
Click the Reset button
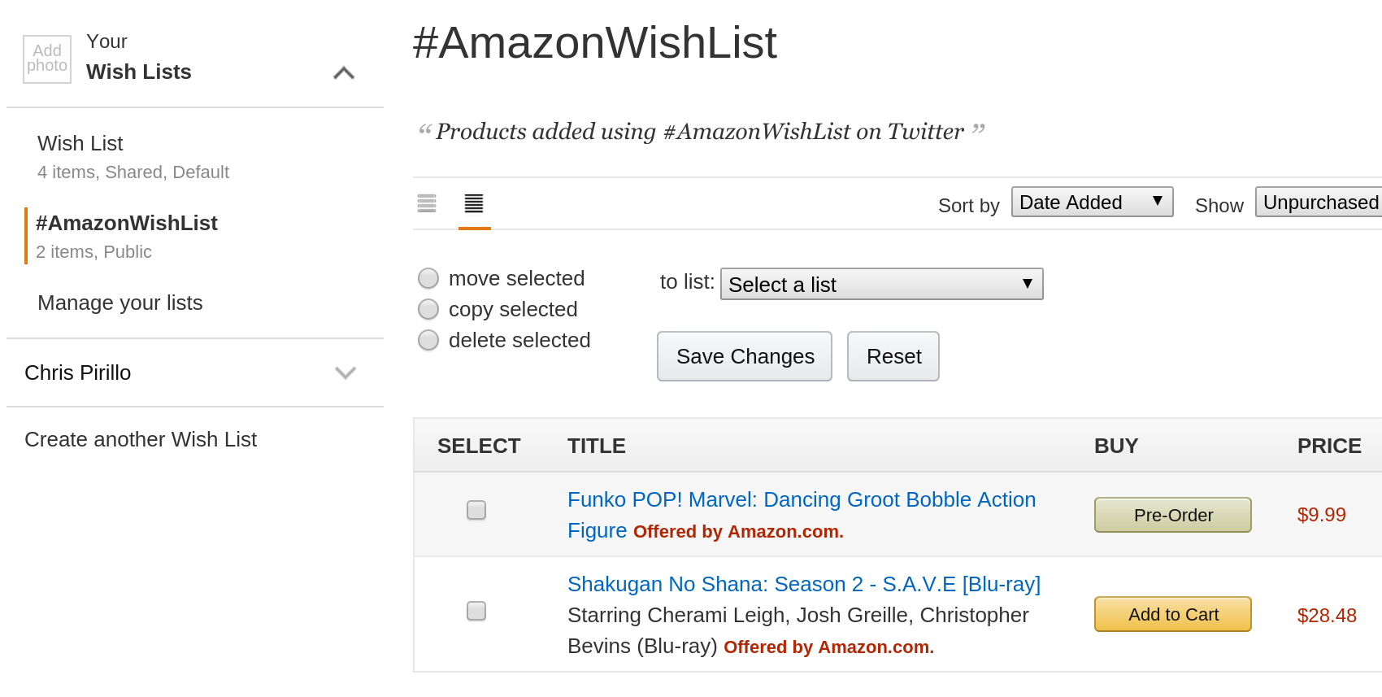point(893,356)
